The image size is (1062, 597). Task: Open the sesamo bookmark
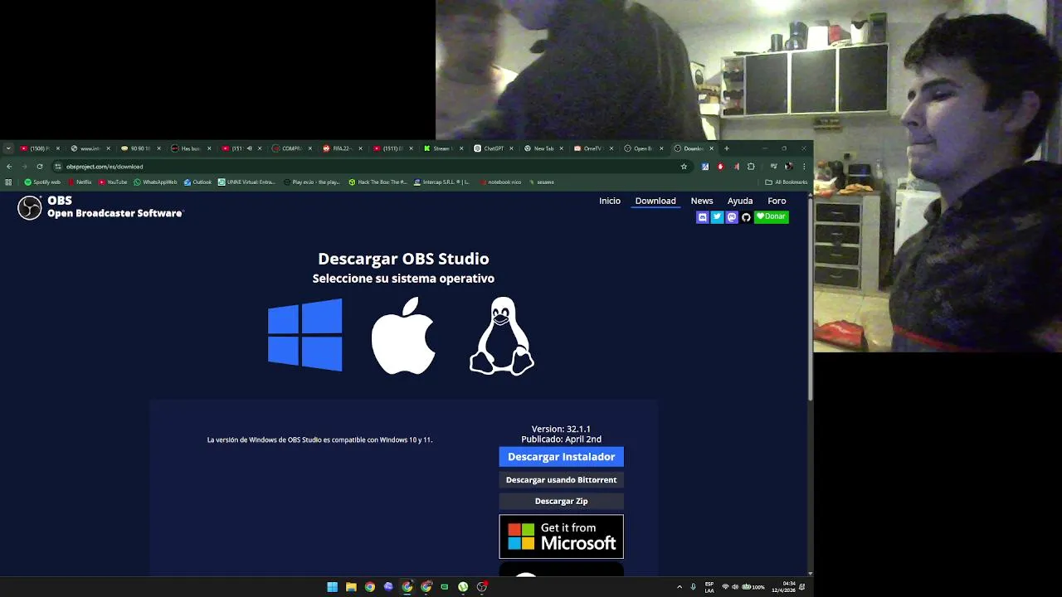coord(541,182)
